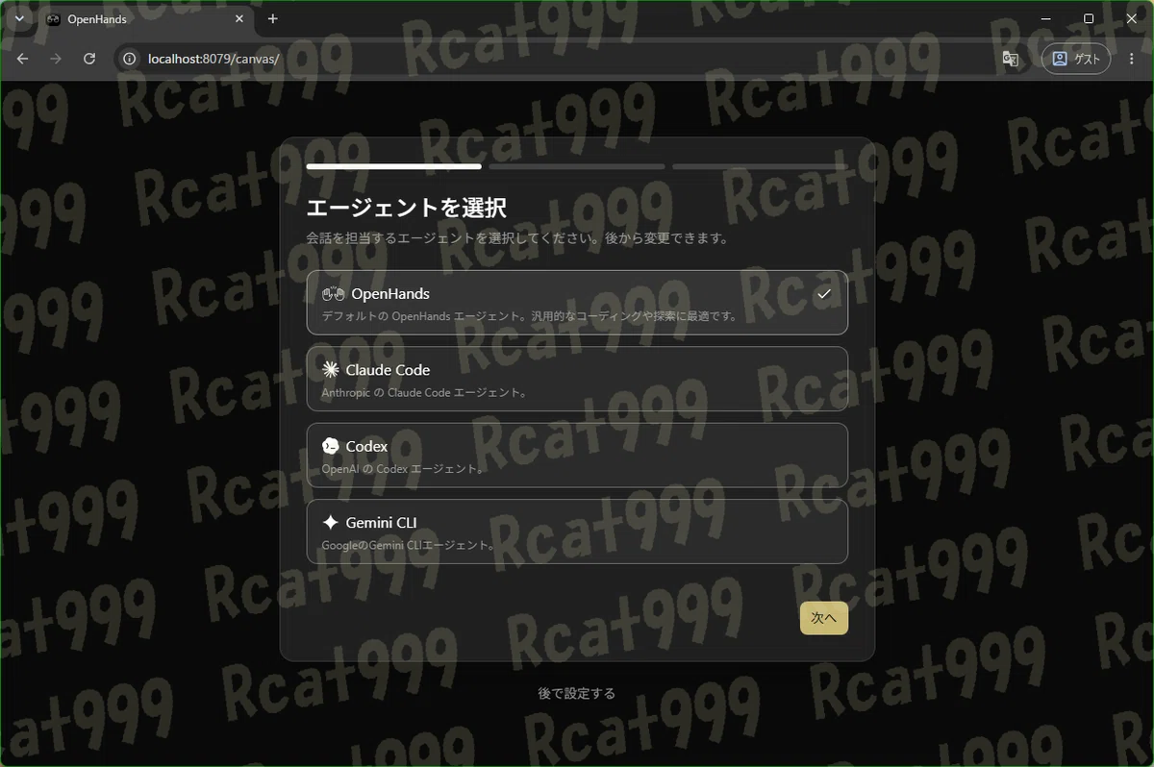Screen dimensions: 1154x767
Task: Click the 次へ button
Action: pyautogui.click(x=824, y=618)
